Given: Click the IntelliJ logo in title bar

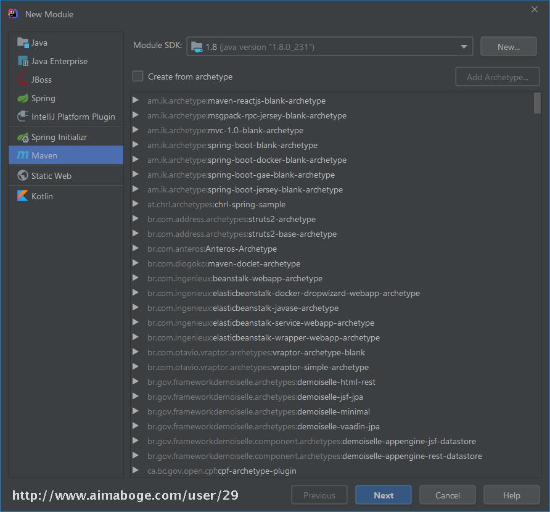Looking at the screenshot, I should [12, 14].
